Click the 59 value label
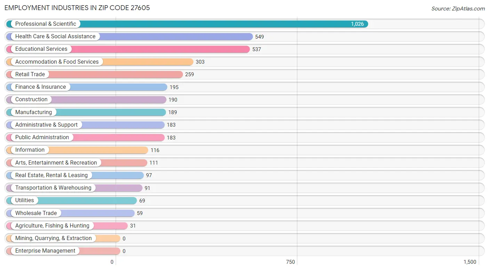The height and width of the screenshot is (270, 489). pos(140,213)
